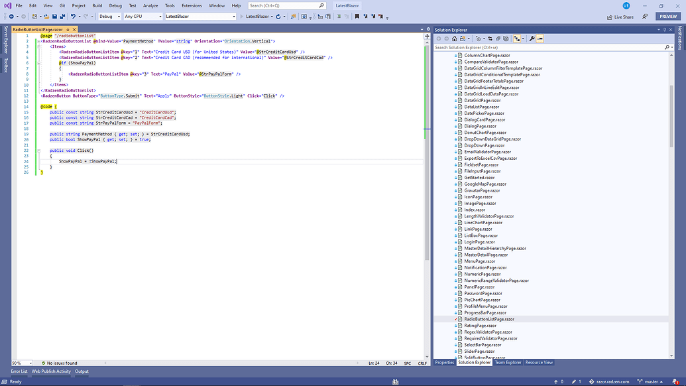Screen dimensions: 686x386
Task: Undo the last edit
Action: click(74, 17)
